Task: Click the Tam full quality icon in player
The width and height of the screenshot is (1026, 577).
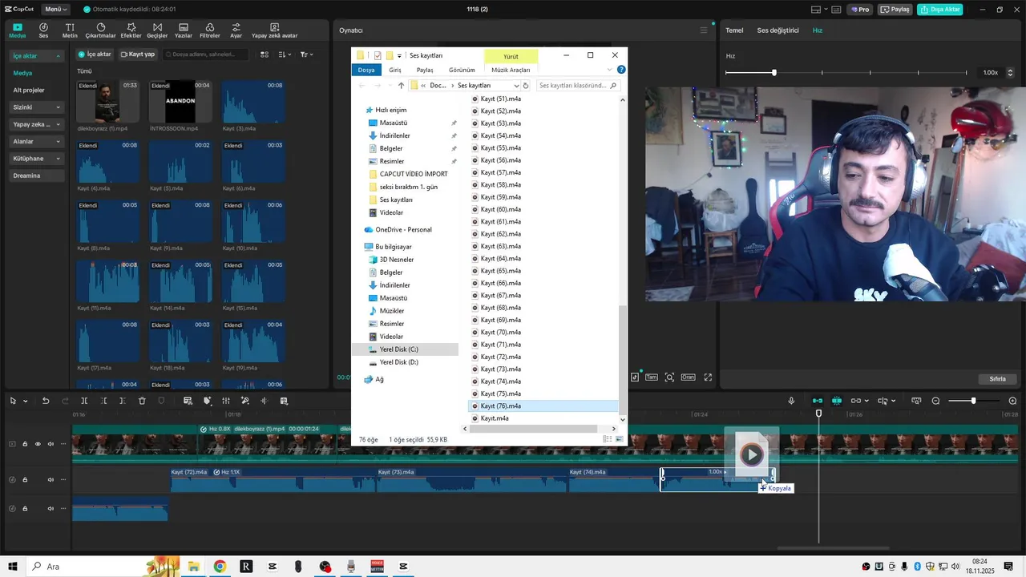Action: click(652, 377)
